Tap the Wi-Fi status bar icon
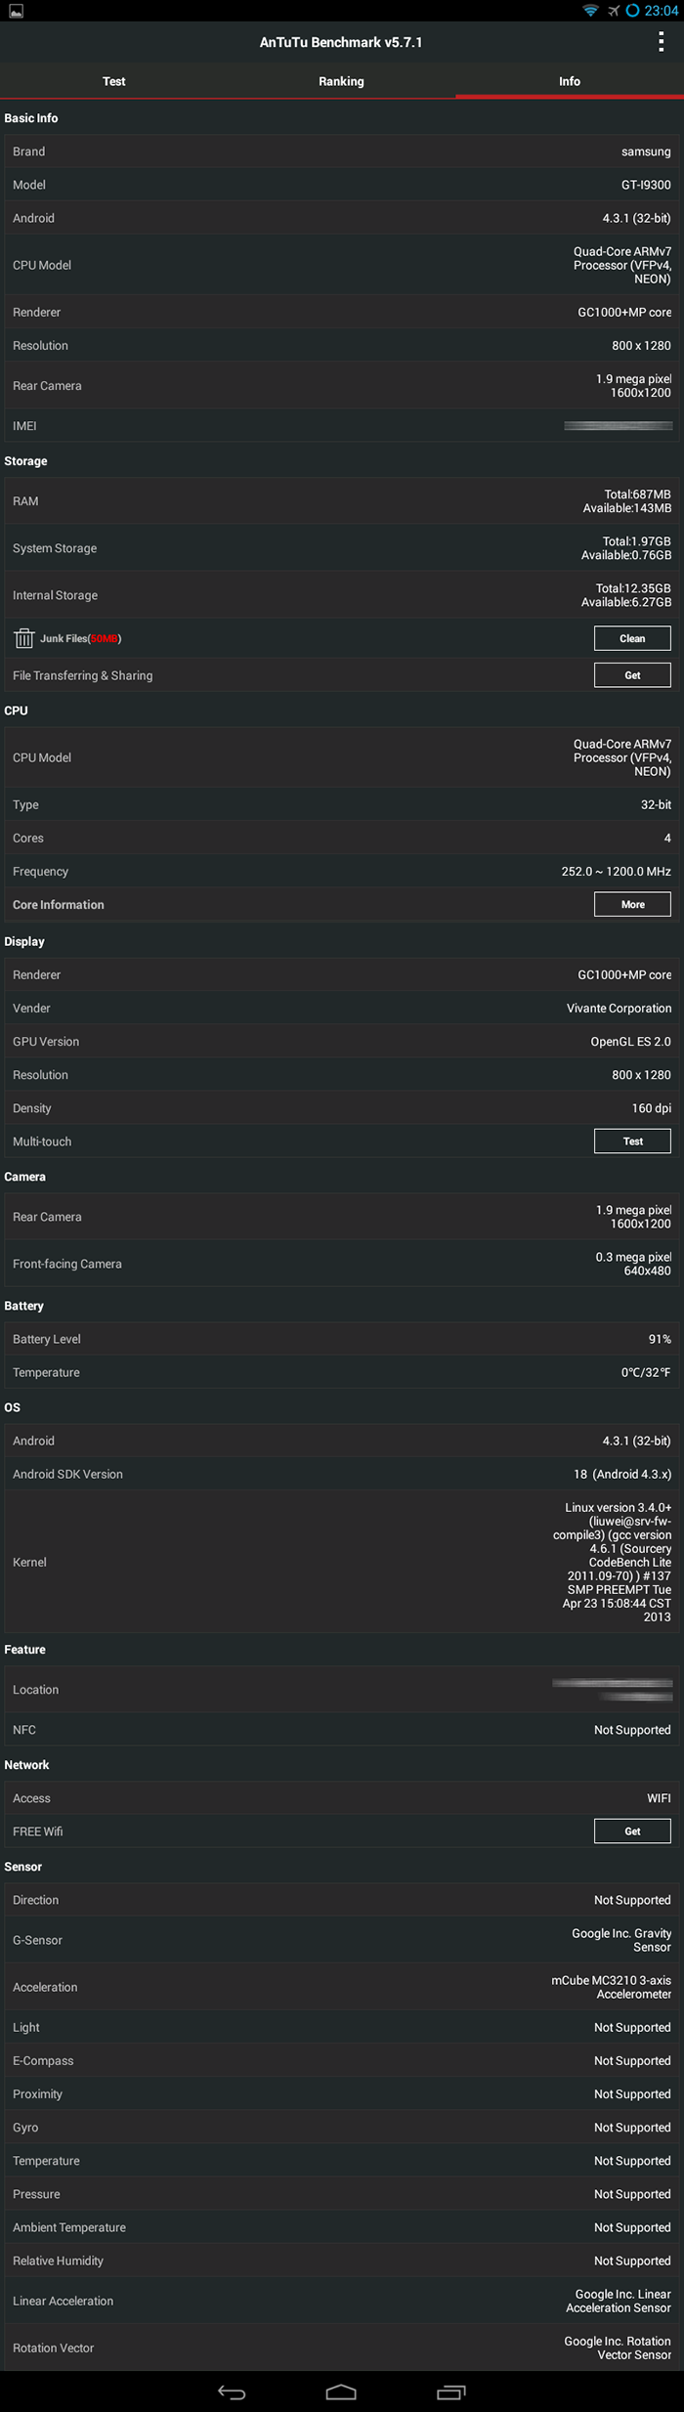Image resolution: width=684 pixels, height=2412 pixels. click(x=590, y=11)
